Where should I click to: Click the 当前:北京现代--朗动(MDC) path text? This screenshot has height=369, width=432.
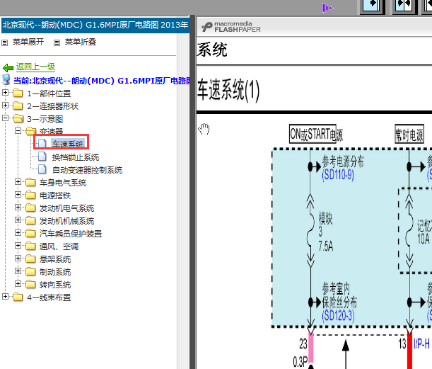click(x=101, y=81)
